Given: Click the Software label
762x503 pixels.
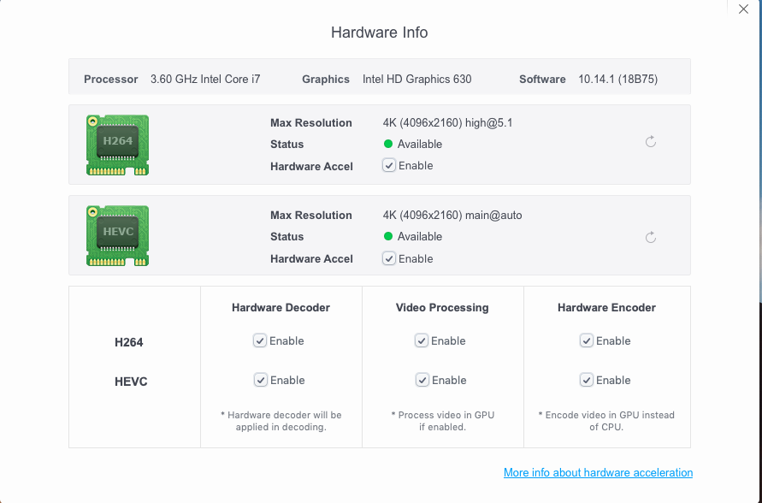Looking at the screenshot, I should point(542,80).
